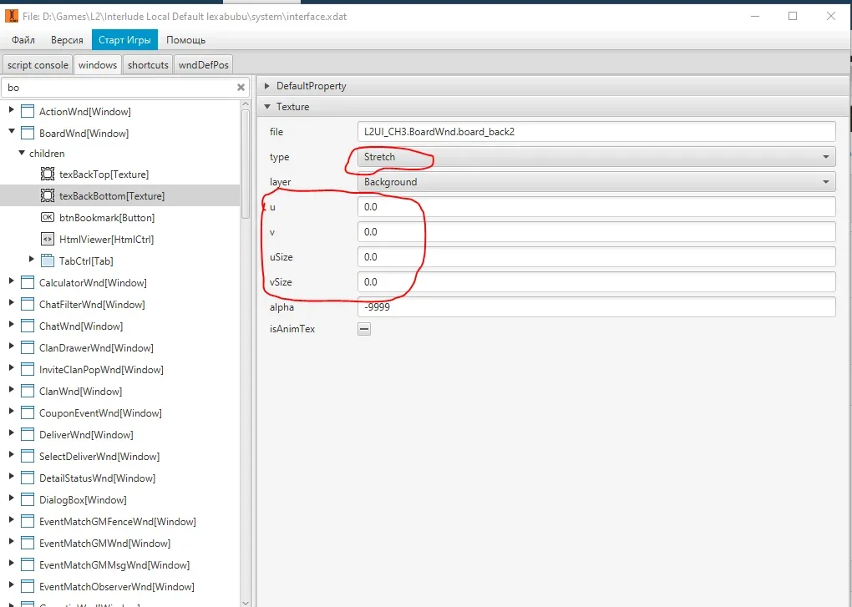Expand the TabCtrl tree node

click(x=32, y=260)
